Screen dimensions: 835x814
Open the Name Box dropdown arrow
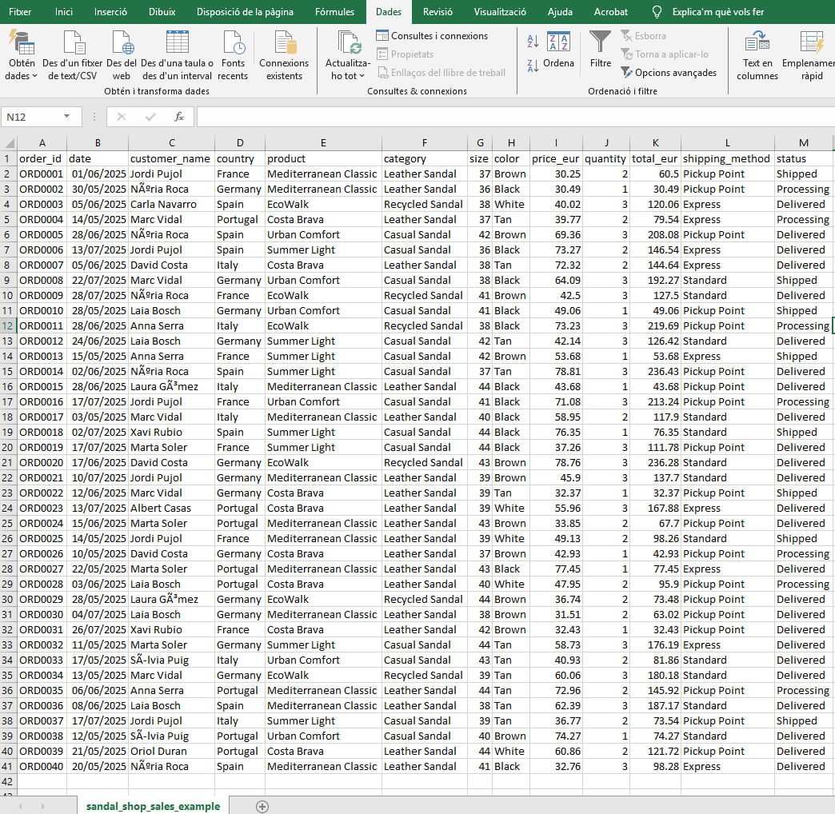(x=66, y=116)
